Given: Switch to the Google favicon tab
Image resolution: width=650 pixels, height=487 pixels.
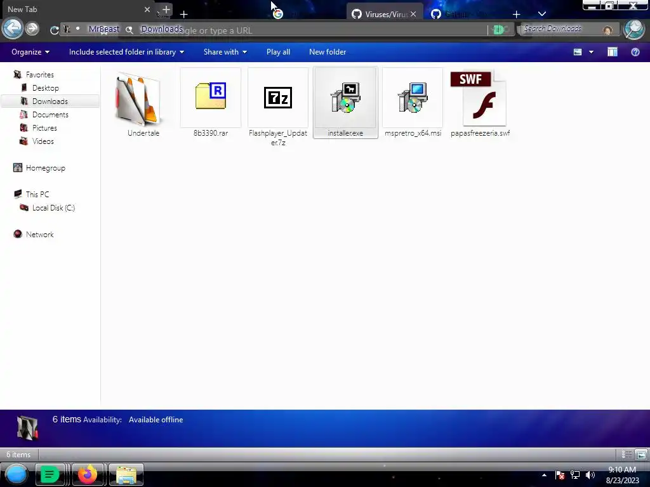Looking at the screenshot, I should tap(278, 14).
